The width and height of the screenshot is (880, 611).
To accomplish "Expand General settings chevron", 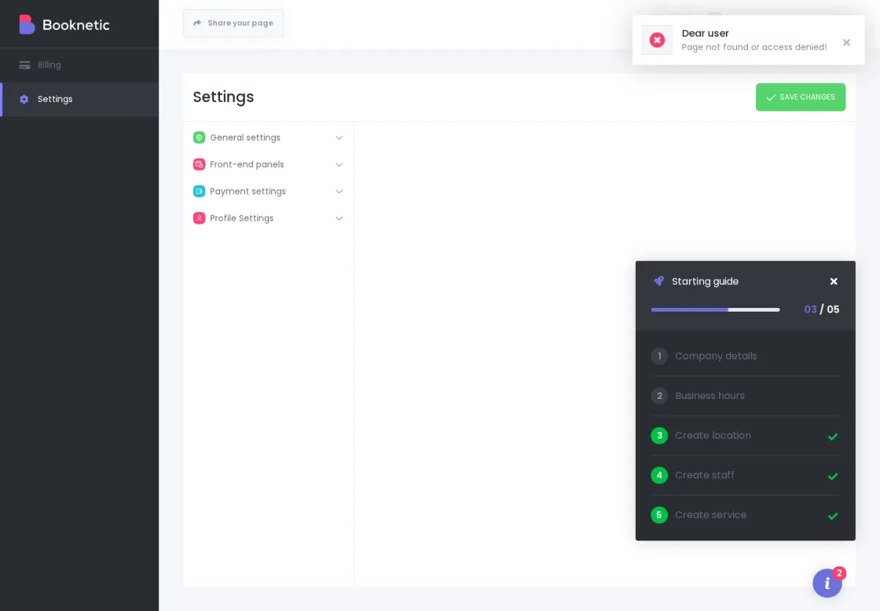I will pos(339,138).
